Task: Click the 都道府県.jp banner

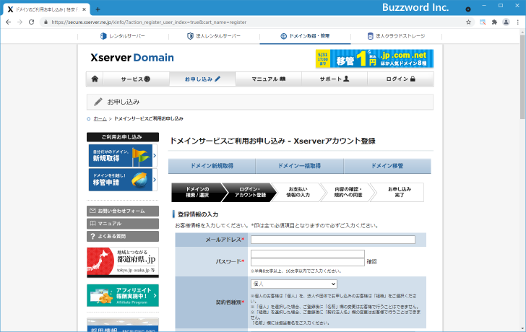Action: click(x=123, y=262)
